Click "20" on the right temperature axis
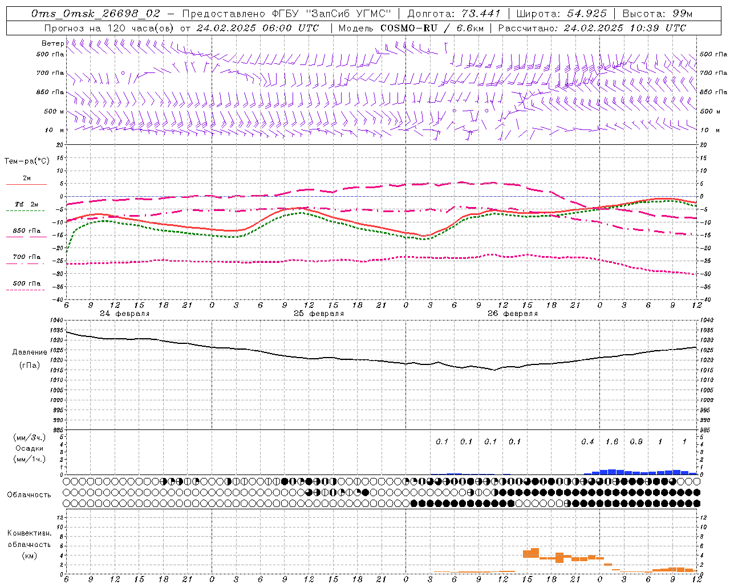Viewport: 730px width, 584px height. point(704,145)
